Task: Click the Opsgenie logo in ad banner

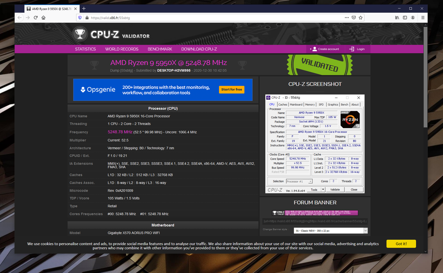Action: 98,89
